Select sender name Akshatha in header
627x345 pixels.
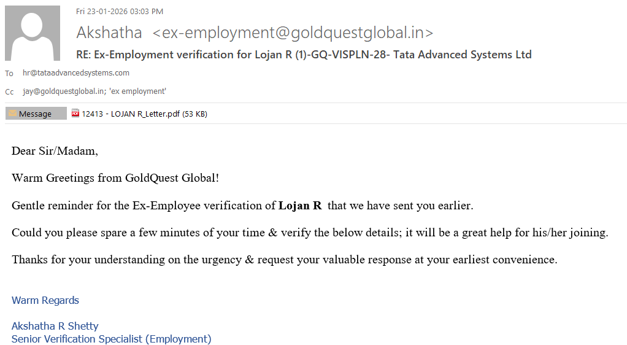tap(109, 33)
